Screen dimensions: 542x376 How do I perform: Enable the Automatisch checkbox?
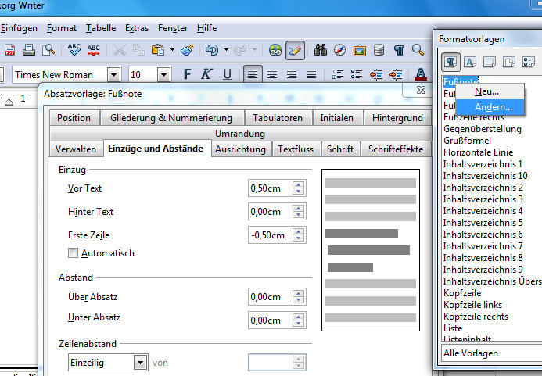(74, 253)
